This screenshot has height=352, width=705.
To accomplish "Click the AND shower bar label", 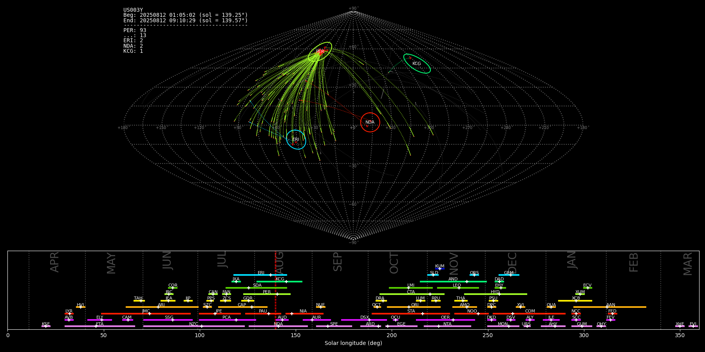I will 453,279.
